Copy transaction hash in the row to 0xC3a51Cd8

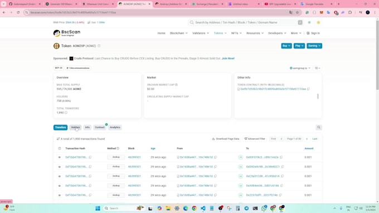click(90, 176)
